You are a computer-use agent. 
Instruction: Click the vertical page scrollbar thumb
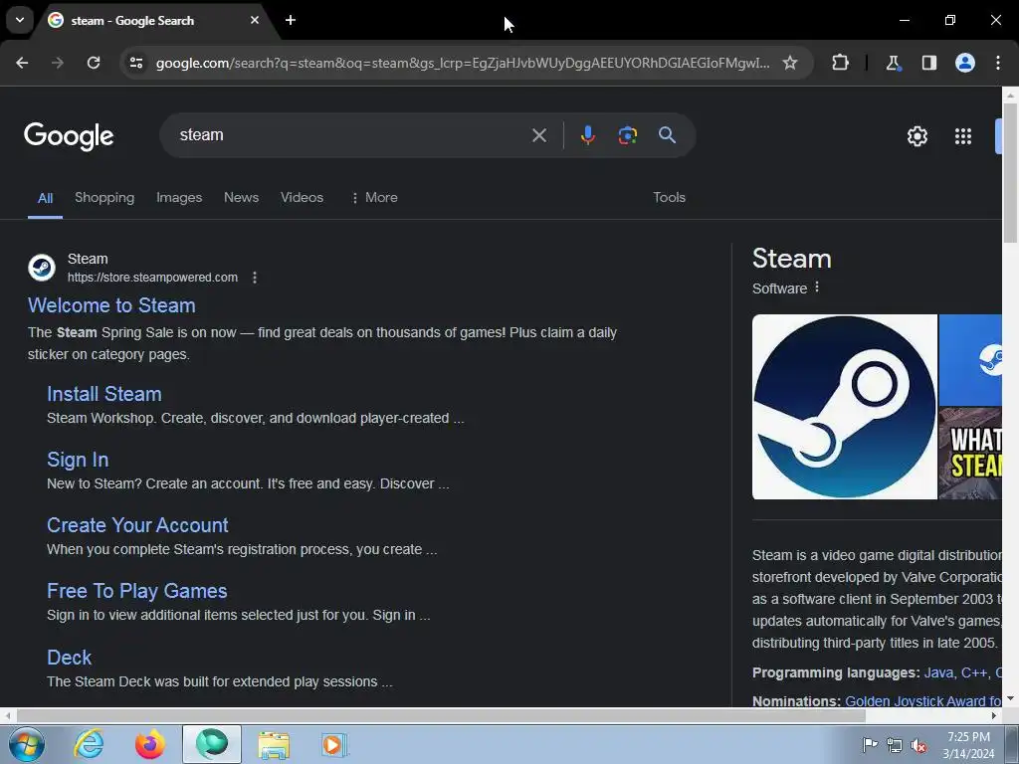tap(1010, 173)
